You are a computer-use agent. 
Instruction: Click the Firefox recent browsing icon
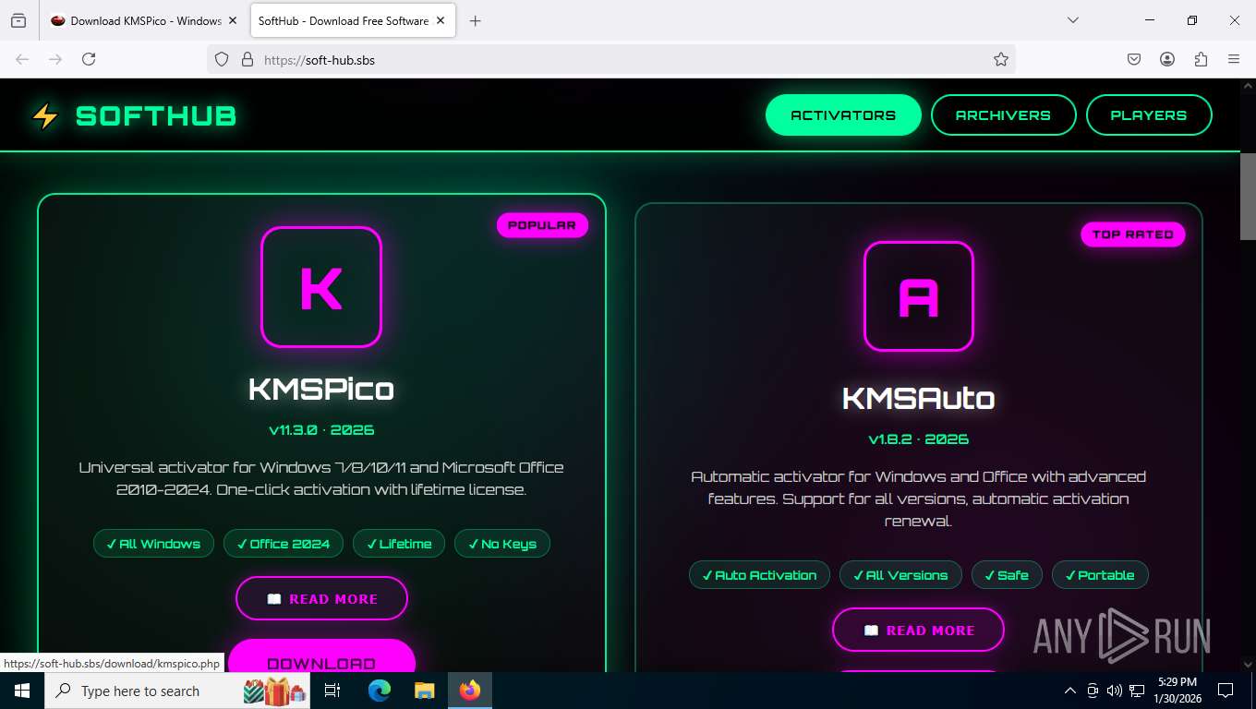(18, 20)
